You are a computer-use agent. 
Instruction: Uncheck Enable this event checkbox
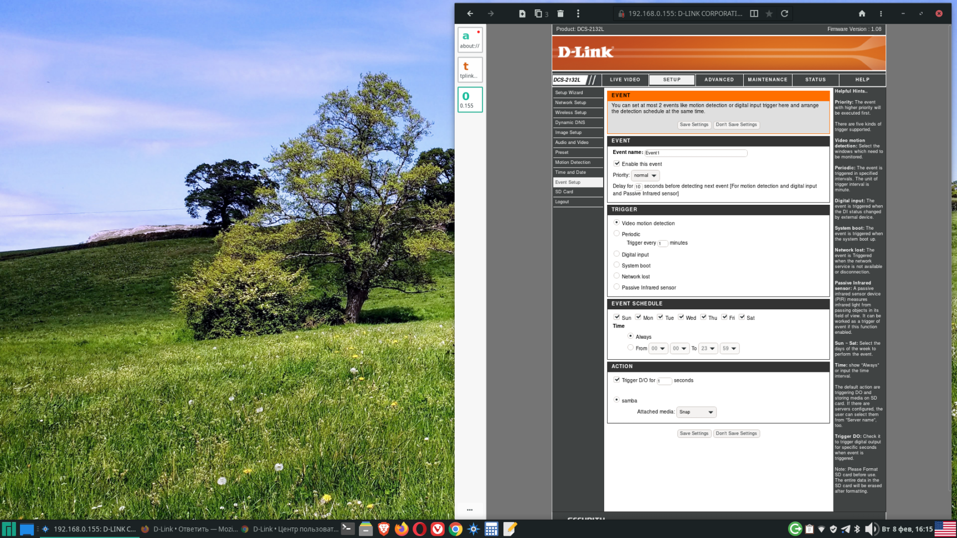(616, 164)
